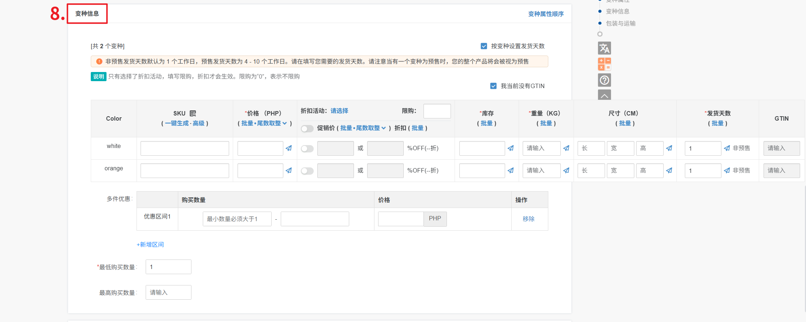Uncheck 我当前没有GTIN checkbox
The image size is (806, 322).
[493, 86]
